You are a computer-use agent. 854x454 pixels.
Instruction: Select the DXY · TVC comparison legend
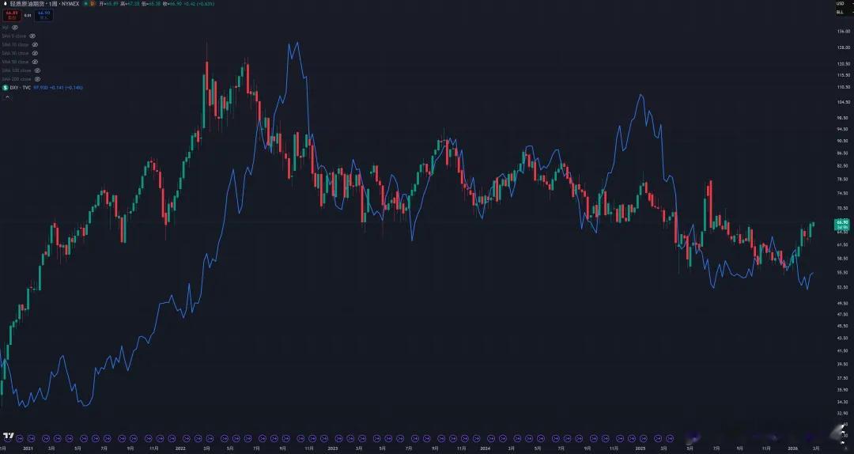coord(20,87)
